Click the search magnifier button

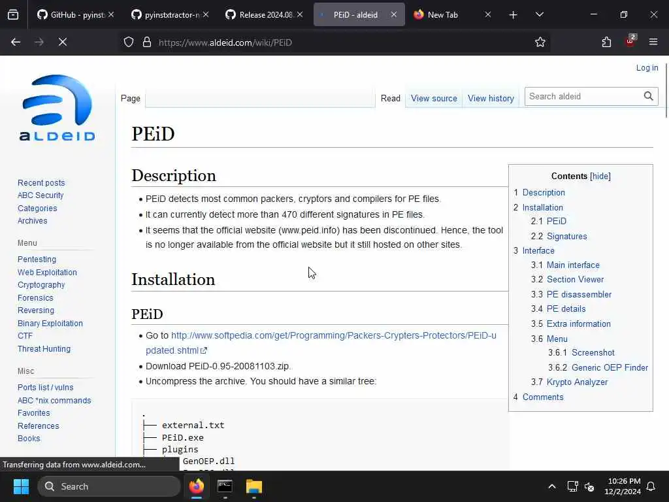(x=649, y=97)
